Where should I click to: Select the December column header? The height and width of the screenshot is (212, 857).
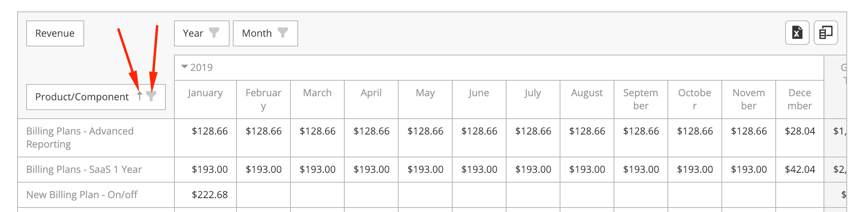pyautogui.click(x=800, y=99)
